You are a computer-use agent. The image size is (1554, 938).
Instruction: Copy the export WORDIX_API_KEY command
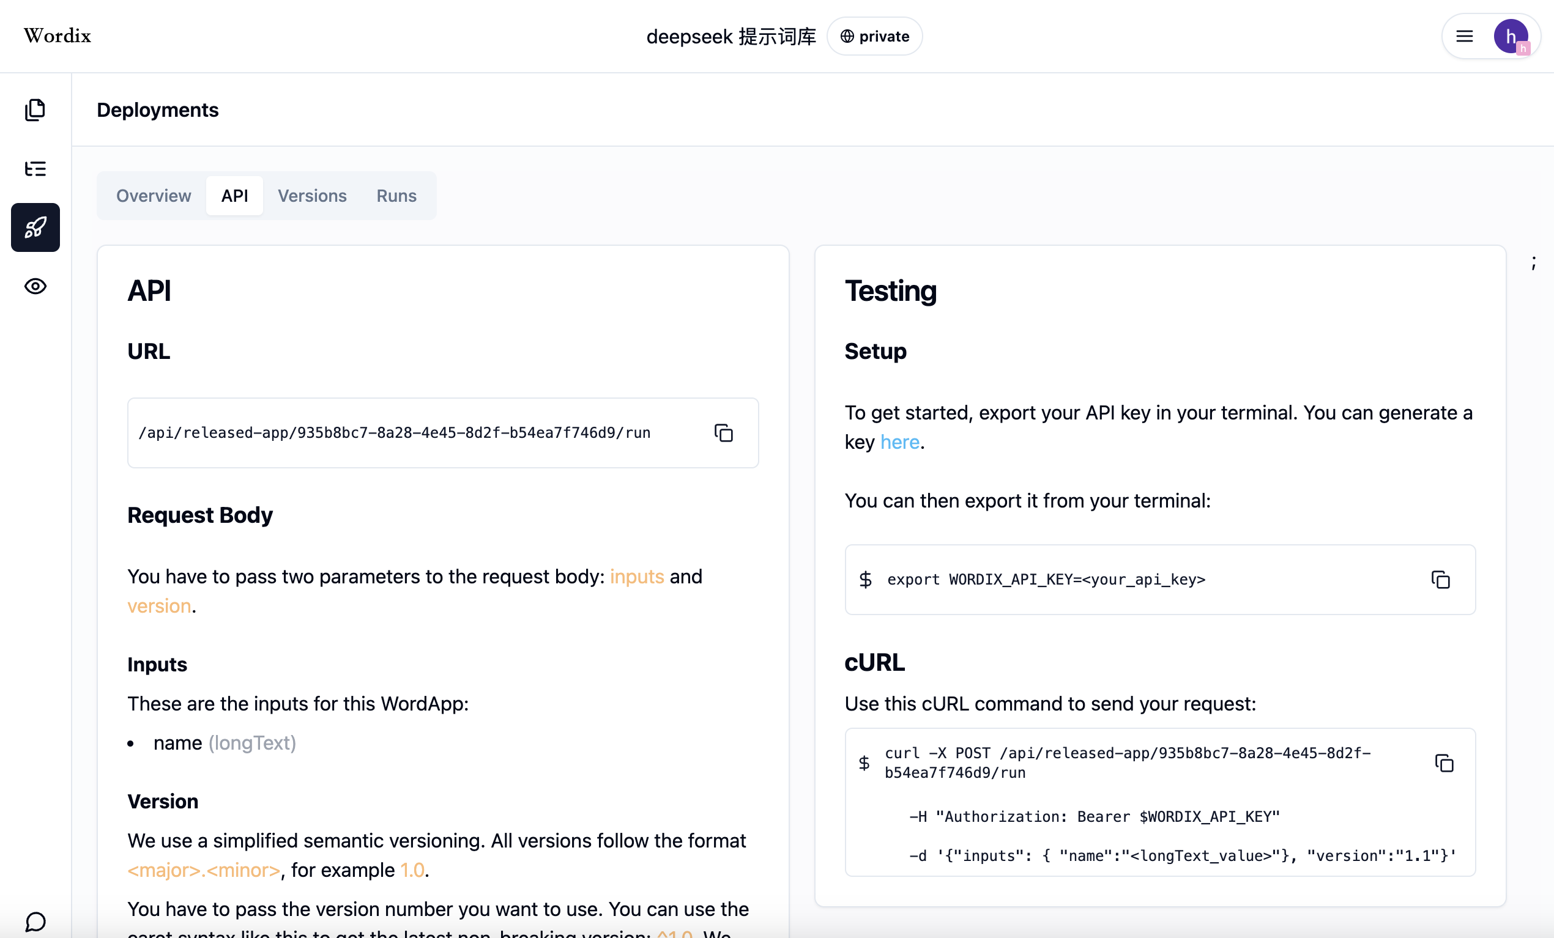click(1440, 579)
